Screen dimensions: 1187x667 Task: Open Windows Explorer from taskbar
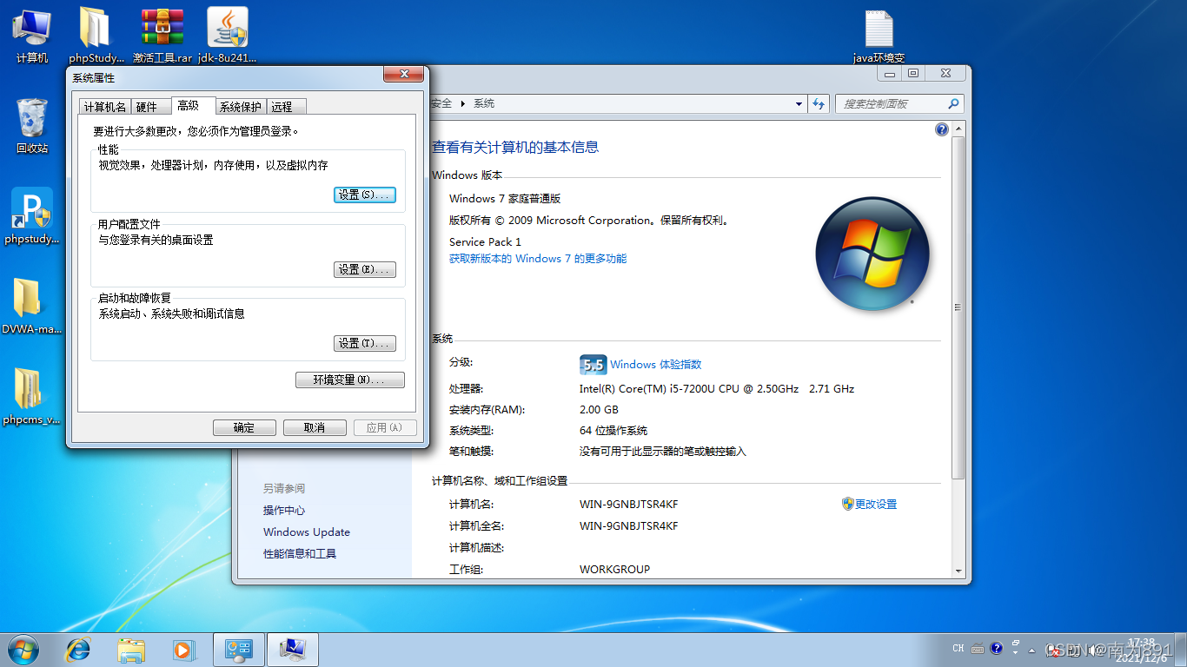click(131, 650)
